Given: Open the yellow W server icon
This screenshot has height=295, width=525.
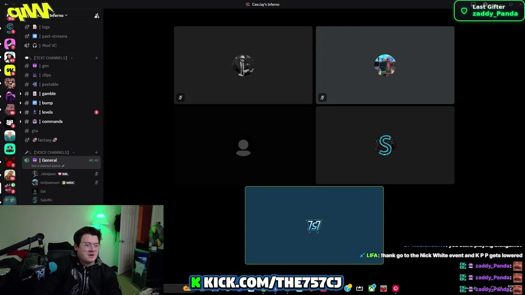Looking at the screenshot, I should tap(10, 70).
